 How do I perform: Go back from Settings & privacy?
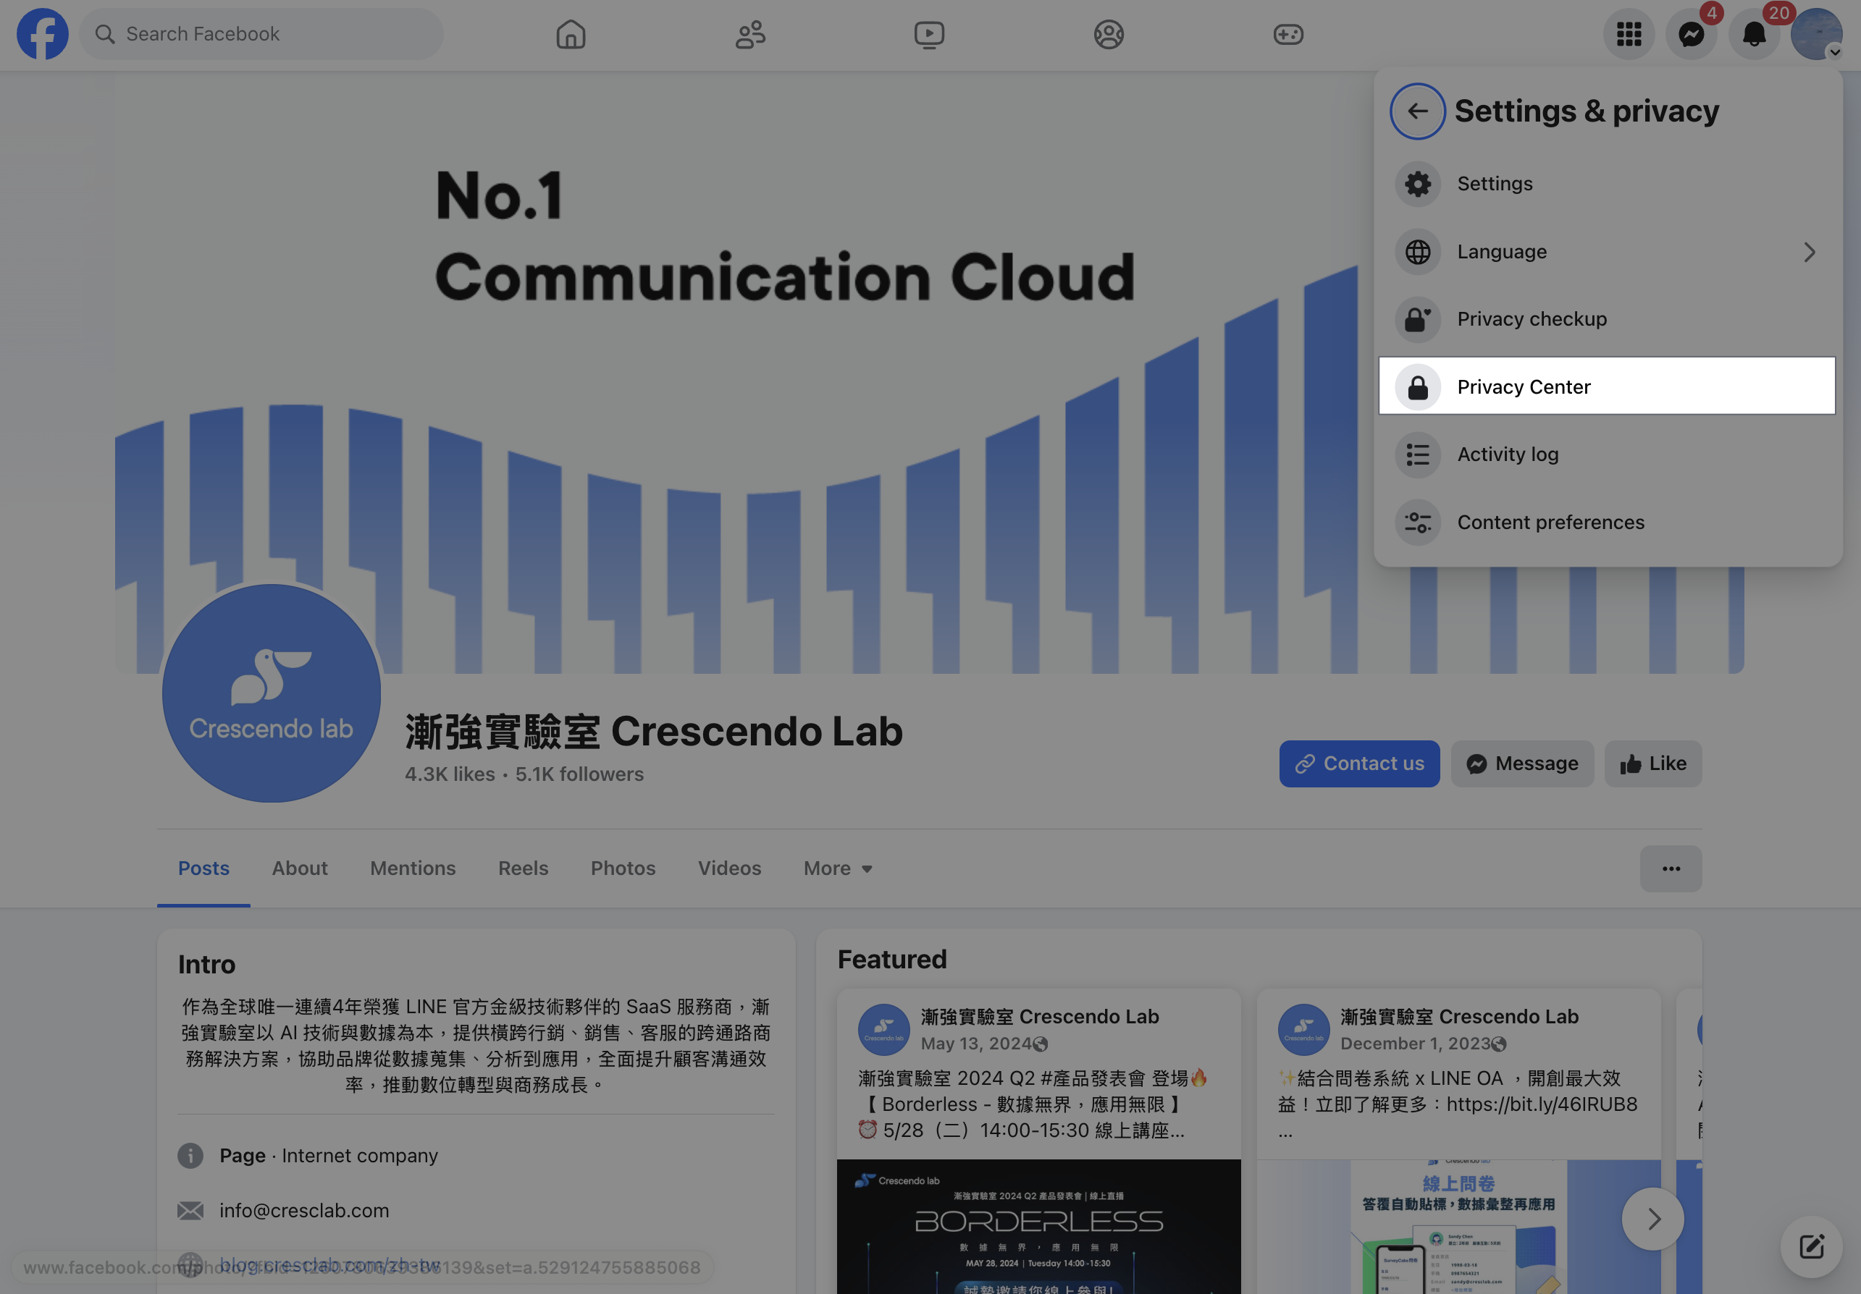pos(1418,111)
